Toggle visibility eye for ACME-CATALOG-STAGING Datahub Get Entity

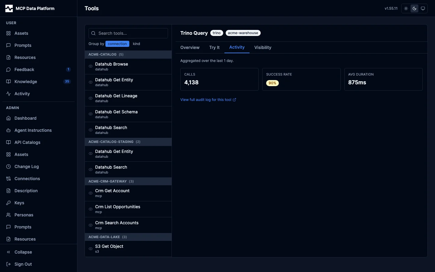pyautogui.click(x=91, y=154)
